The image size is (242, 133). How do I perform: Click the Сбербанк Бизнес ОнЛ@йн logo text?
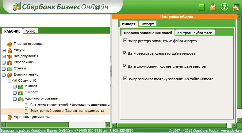(x=65, y=7)
